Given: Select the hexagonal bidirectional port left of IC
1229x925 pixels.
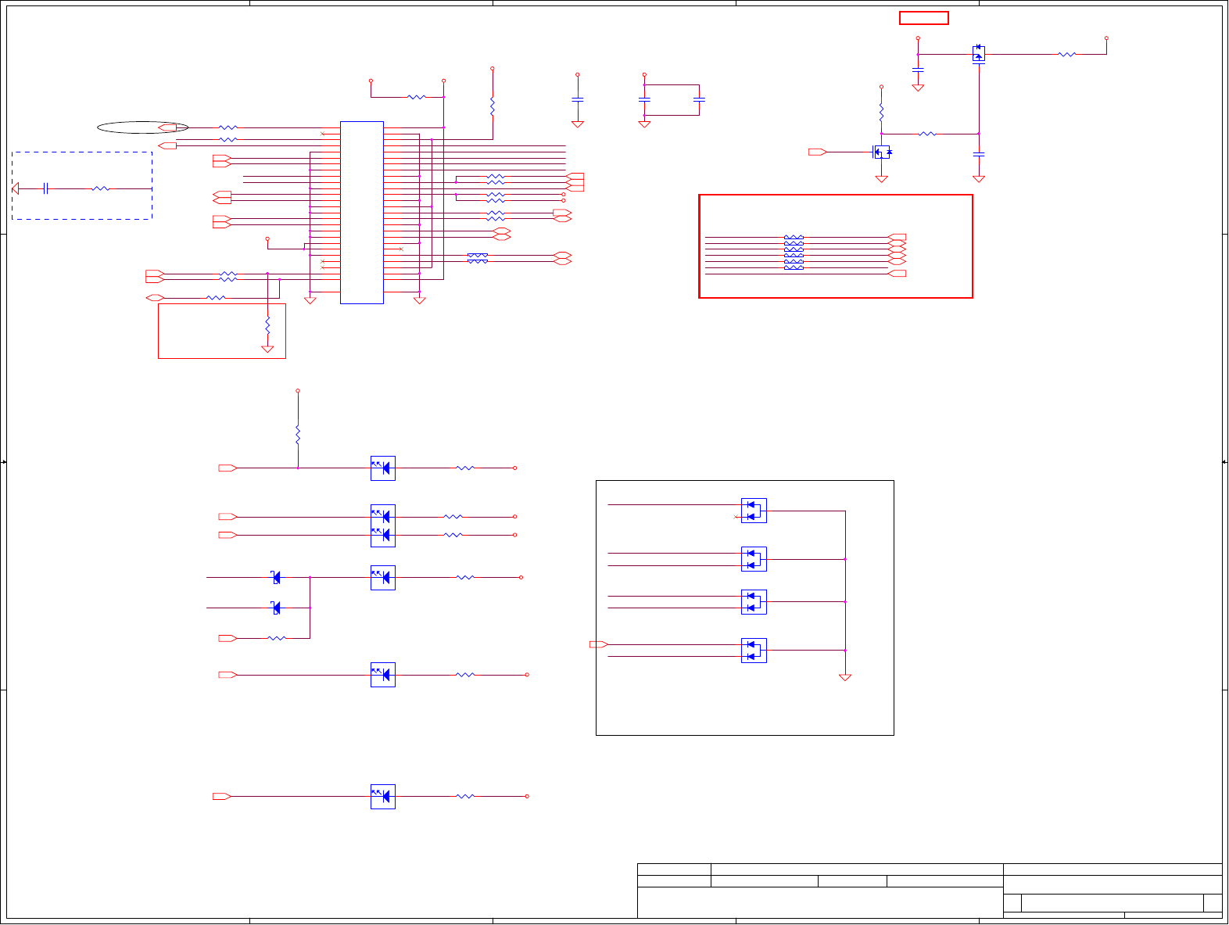Looking at the screenshot, I should click(155, 298).
